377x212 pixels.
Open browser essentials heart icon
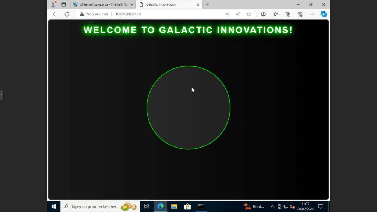pyautogui.click(x=300, y=14)
